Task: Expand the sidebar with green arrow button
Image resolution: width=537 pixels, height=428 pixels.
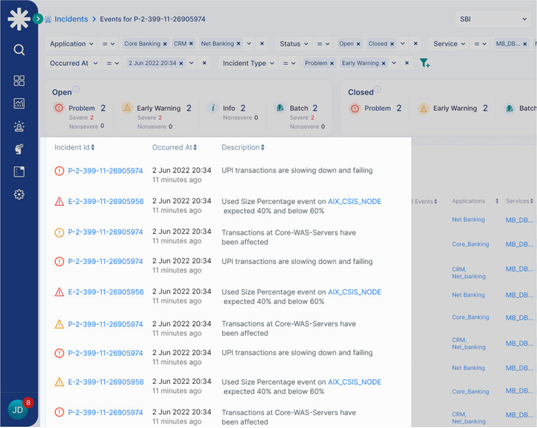Action: [x=38, y=19]
